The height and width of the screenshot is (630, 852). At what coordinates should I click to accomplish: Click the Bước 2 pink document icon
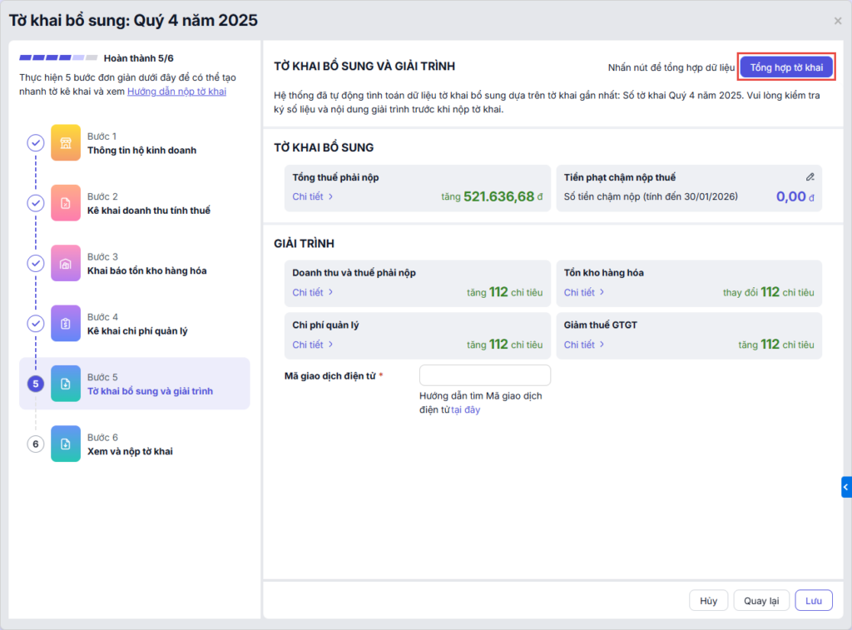point(66,203)
